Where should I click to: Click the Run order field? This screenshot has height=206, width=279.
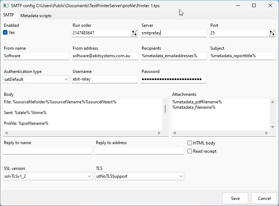pyautogui.click(x=102, y=33)
